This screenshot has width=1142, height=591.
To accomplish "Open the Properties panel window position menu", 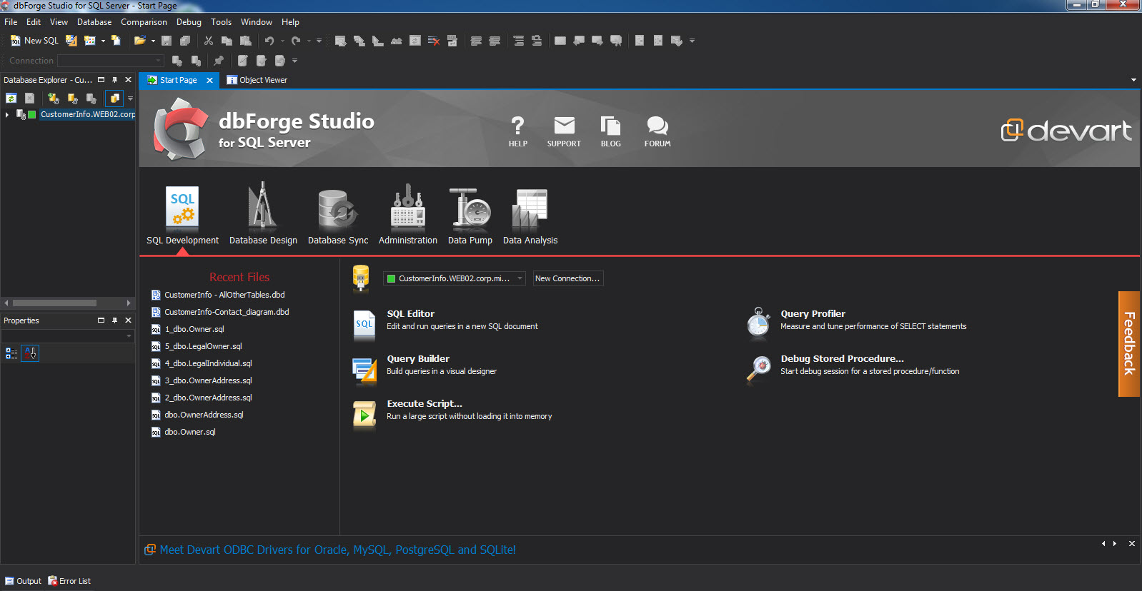I will point(101,320).
